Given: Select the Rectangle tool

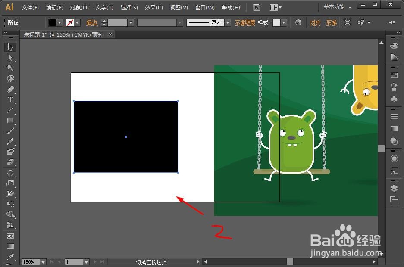Looking at the screenshot, I should [x=10, y=121].
